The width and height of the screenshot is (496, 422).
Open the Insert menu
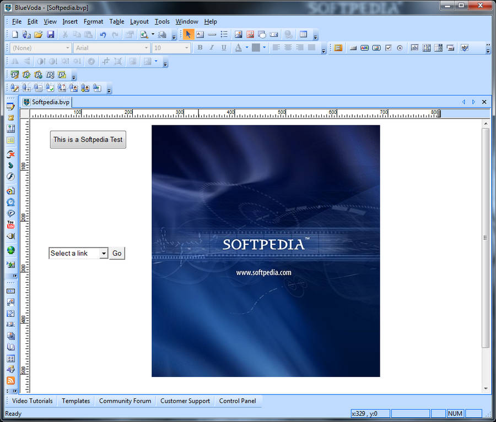[x=70, y=21]
